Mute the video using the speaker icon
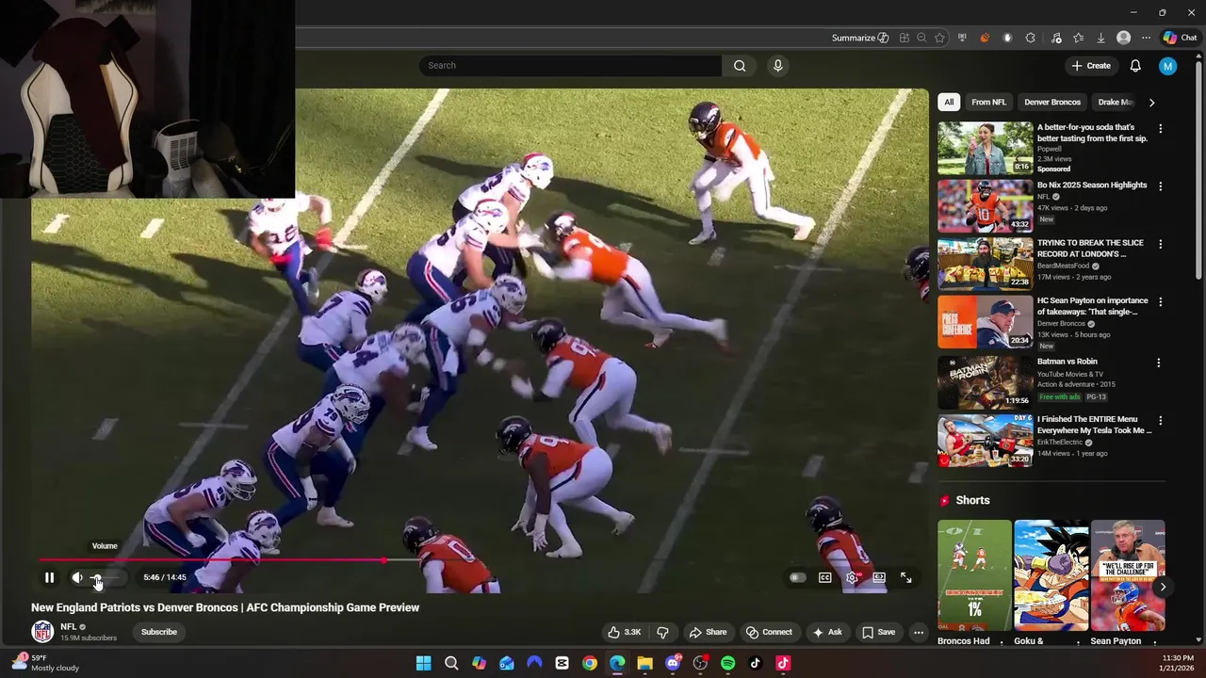Image resolution: width=1206 pixels, height=678 pixels. tap(77, 577)
